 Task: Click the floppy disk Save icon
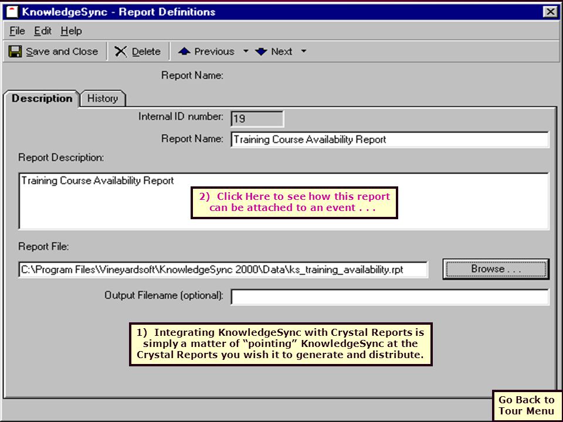coord(15,52)
